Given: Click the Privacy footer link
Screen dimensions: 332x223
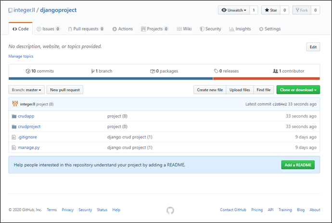Looking at the screenshot, I should (x=67, y=210).
